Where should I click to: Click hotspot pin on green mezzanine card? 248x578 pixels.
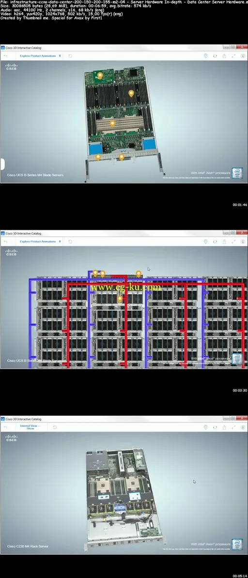[100, 76]
